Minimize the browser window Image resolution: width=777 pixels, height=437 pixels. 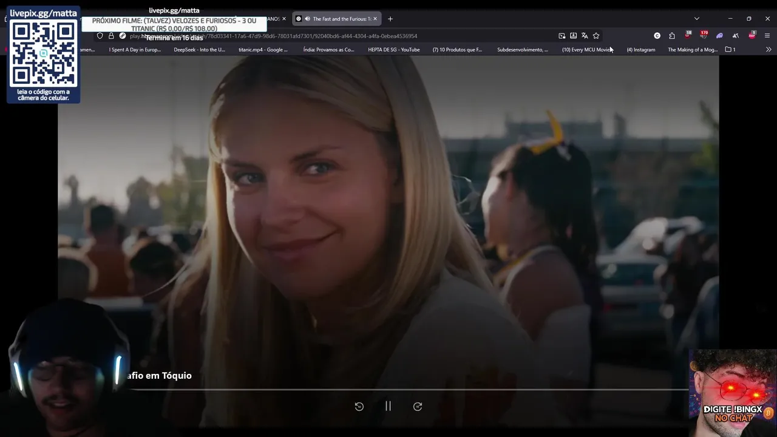click(730, 19)
